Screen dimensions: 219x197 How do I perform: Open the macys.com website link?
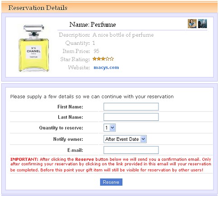[106, 67]
